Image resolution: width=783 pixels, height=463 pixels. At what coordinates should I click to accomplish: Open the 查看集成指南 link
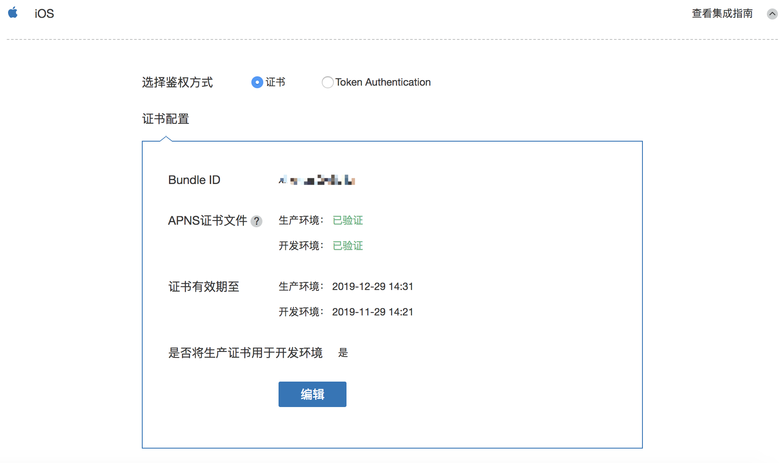[x=722, y=14]
